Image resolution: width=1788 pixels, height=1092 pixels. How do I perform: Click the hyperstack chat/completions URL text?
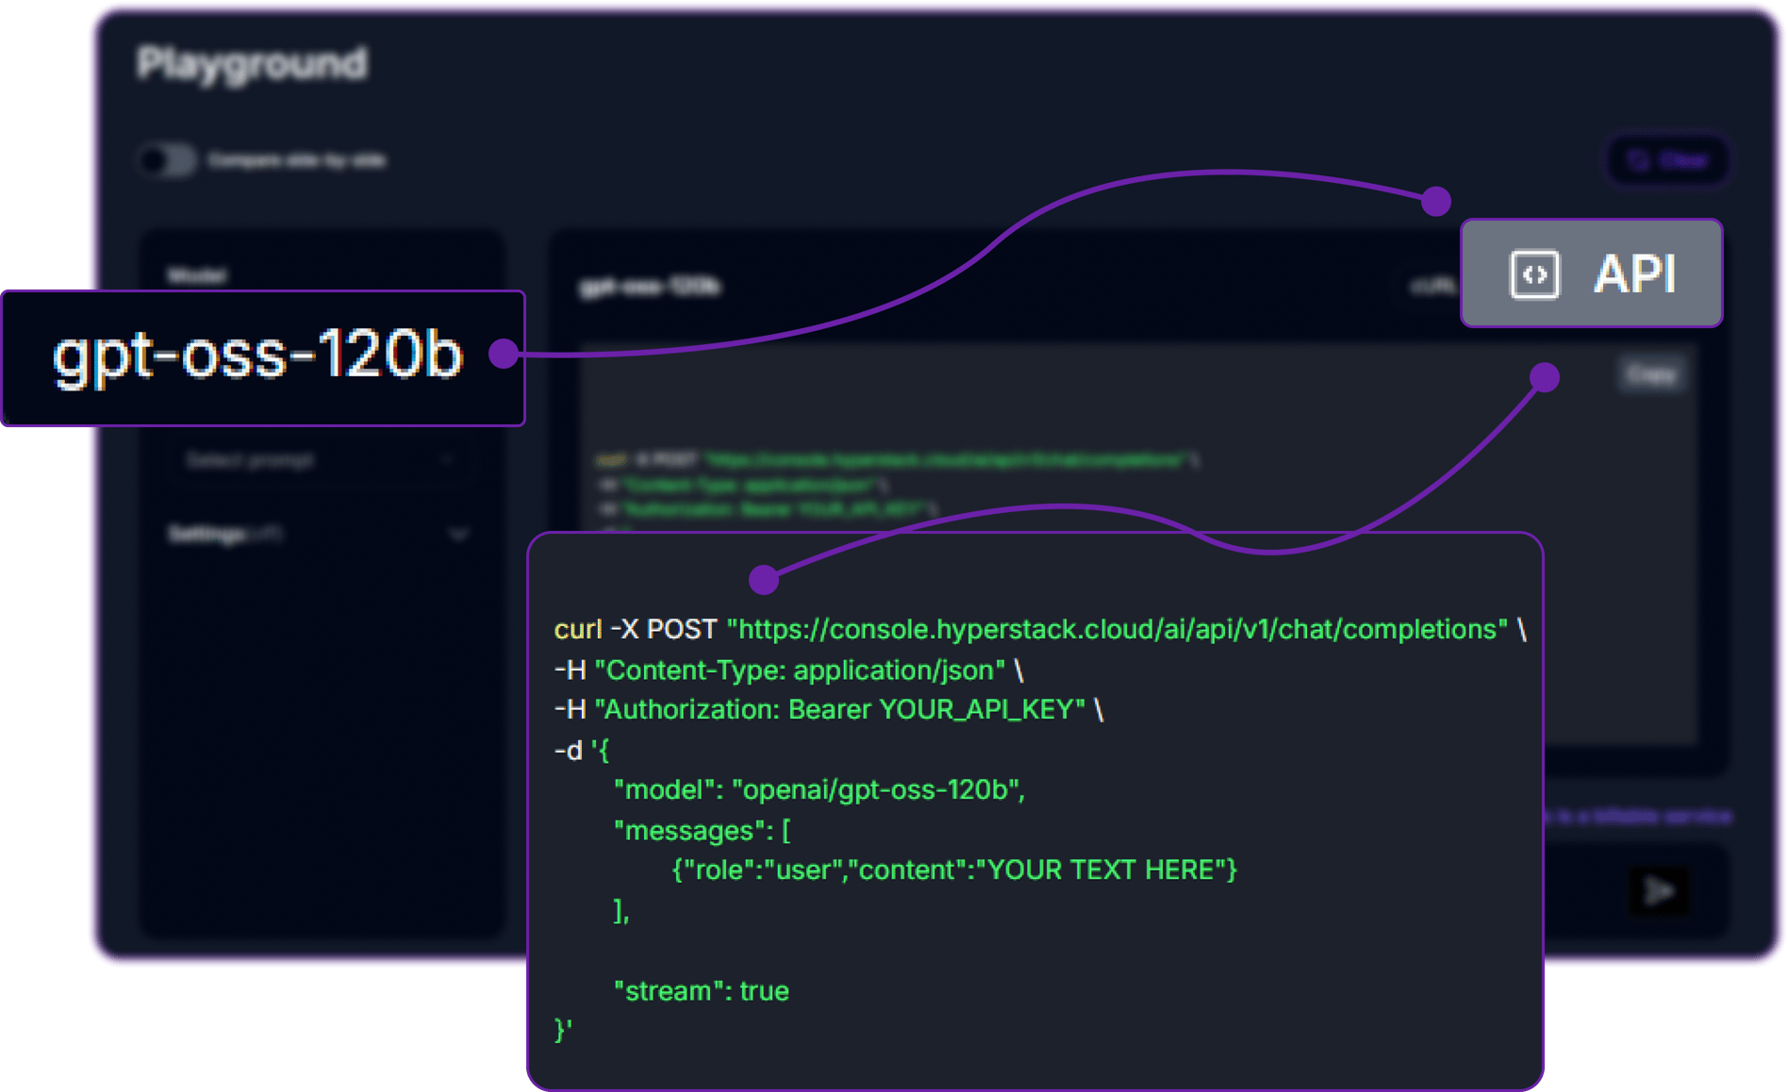pyautogui.click(x=1117, y=629)
